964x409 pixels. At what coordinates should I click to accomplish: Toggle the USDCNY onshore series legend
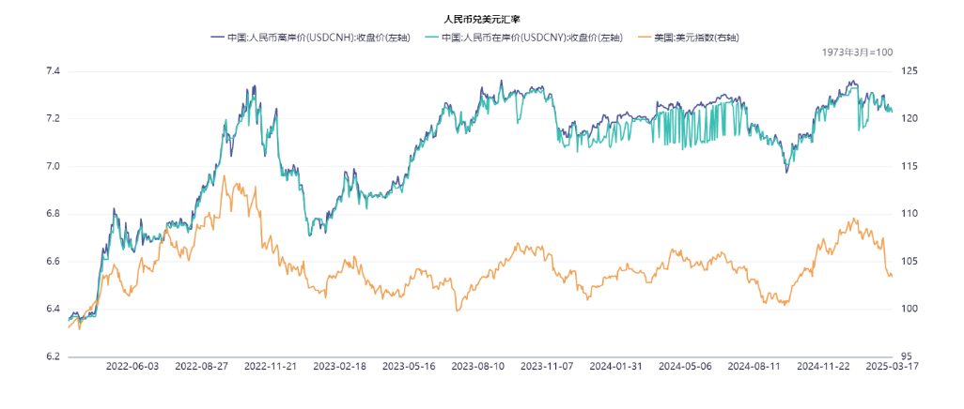pyautogui.click(x=533, y=38)
